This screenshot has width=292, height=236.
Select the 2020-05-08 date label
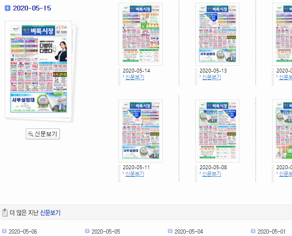213,167
